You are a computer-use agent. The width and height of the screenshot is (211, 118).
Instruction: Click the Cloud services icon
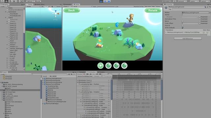(175, 1)
